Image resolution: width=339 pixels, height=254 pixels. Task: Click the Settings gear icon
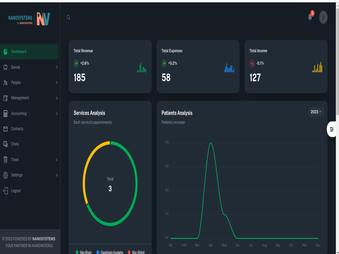(x=6, y=175)
